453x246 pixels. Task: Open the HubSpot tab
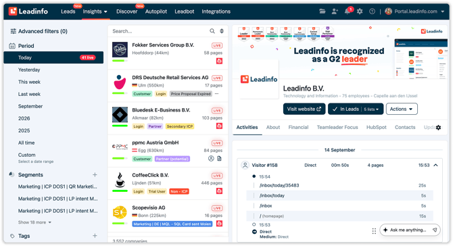(377, 127)
